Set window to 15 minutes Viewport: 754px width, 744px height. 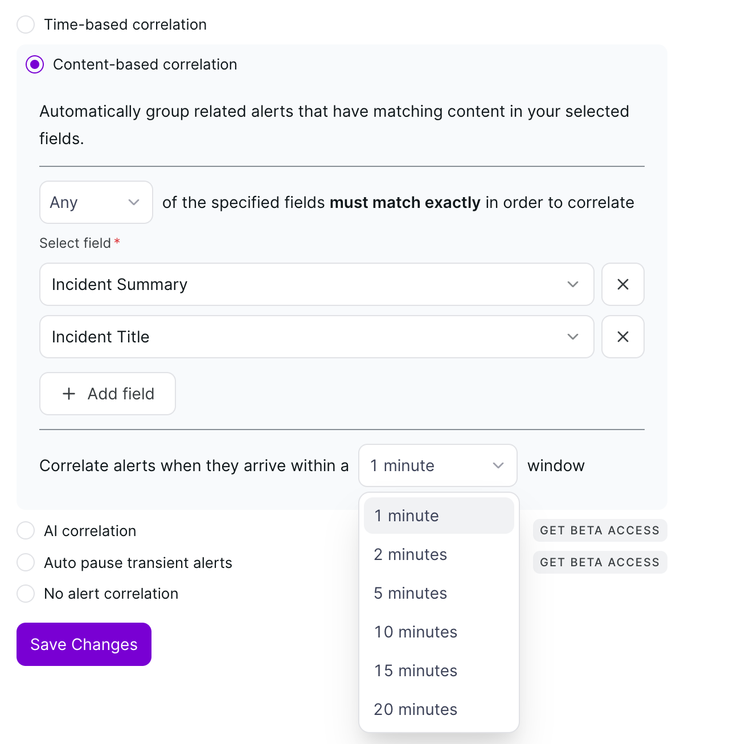(x=439, y=671)
